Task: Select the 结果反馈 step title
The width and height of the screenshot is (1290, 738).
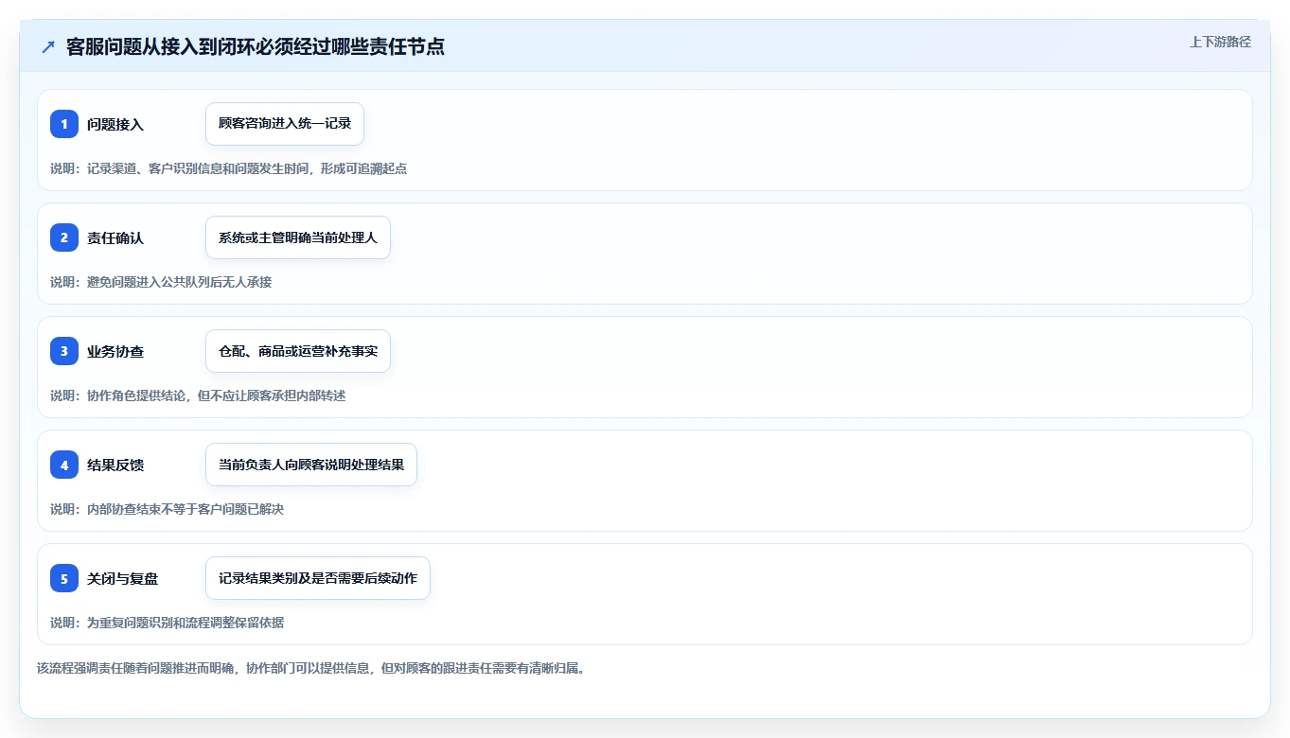Action: (115, 465)
